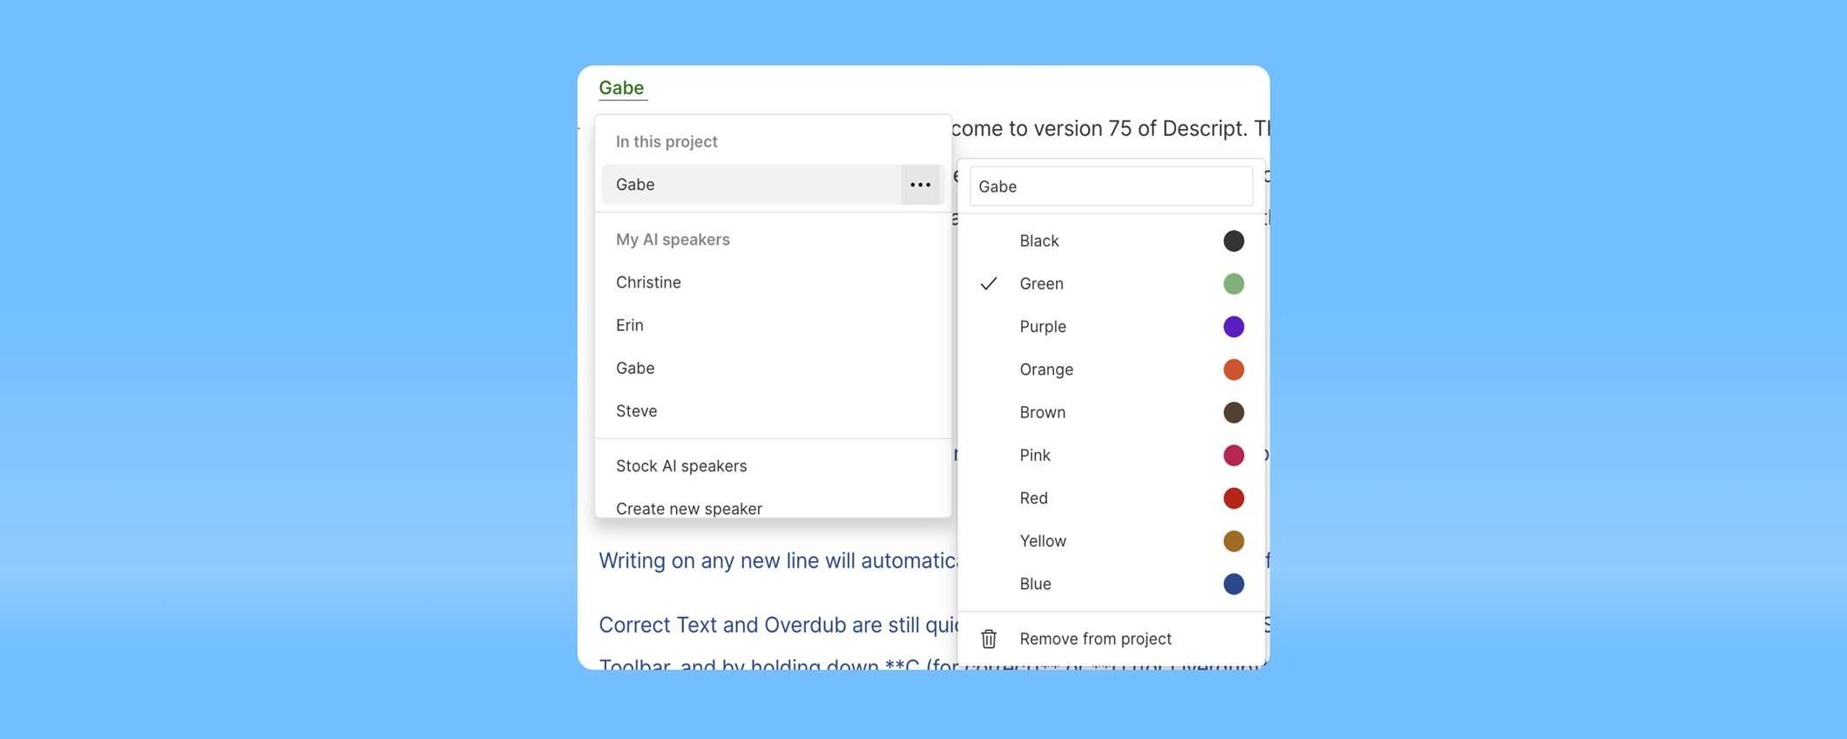Edit the Gabe speaker name field
1847x739 pixels.
(x=1111, y=186)
